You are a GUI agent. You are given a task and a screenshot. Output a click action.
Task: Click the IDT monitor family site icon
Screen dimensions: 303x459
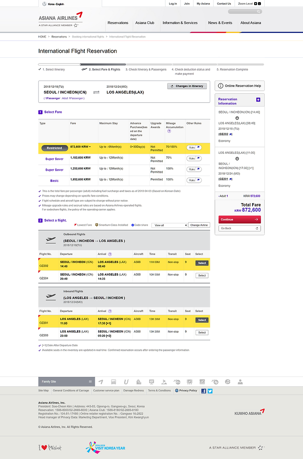151,382
